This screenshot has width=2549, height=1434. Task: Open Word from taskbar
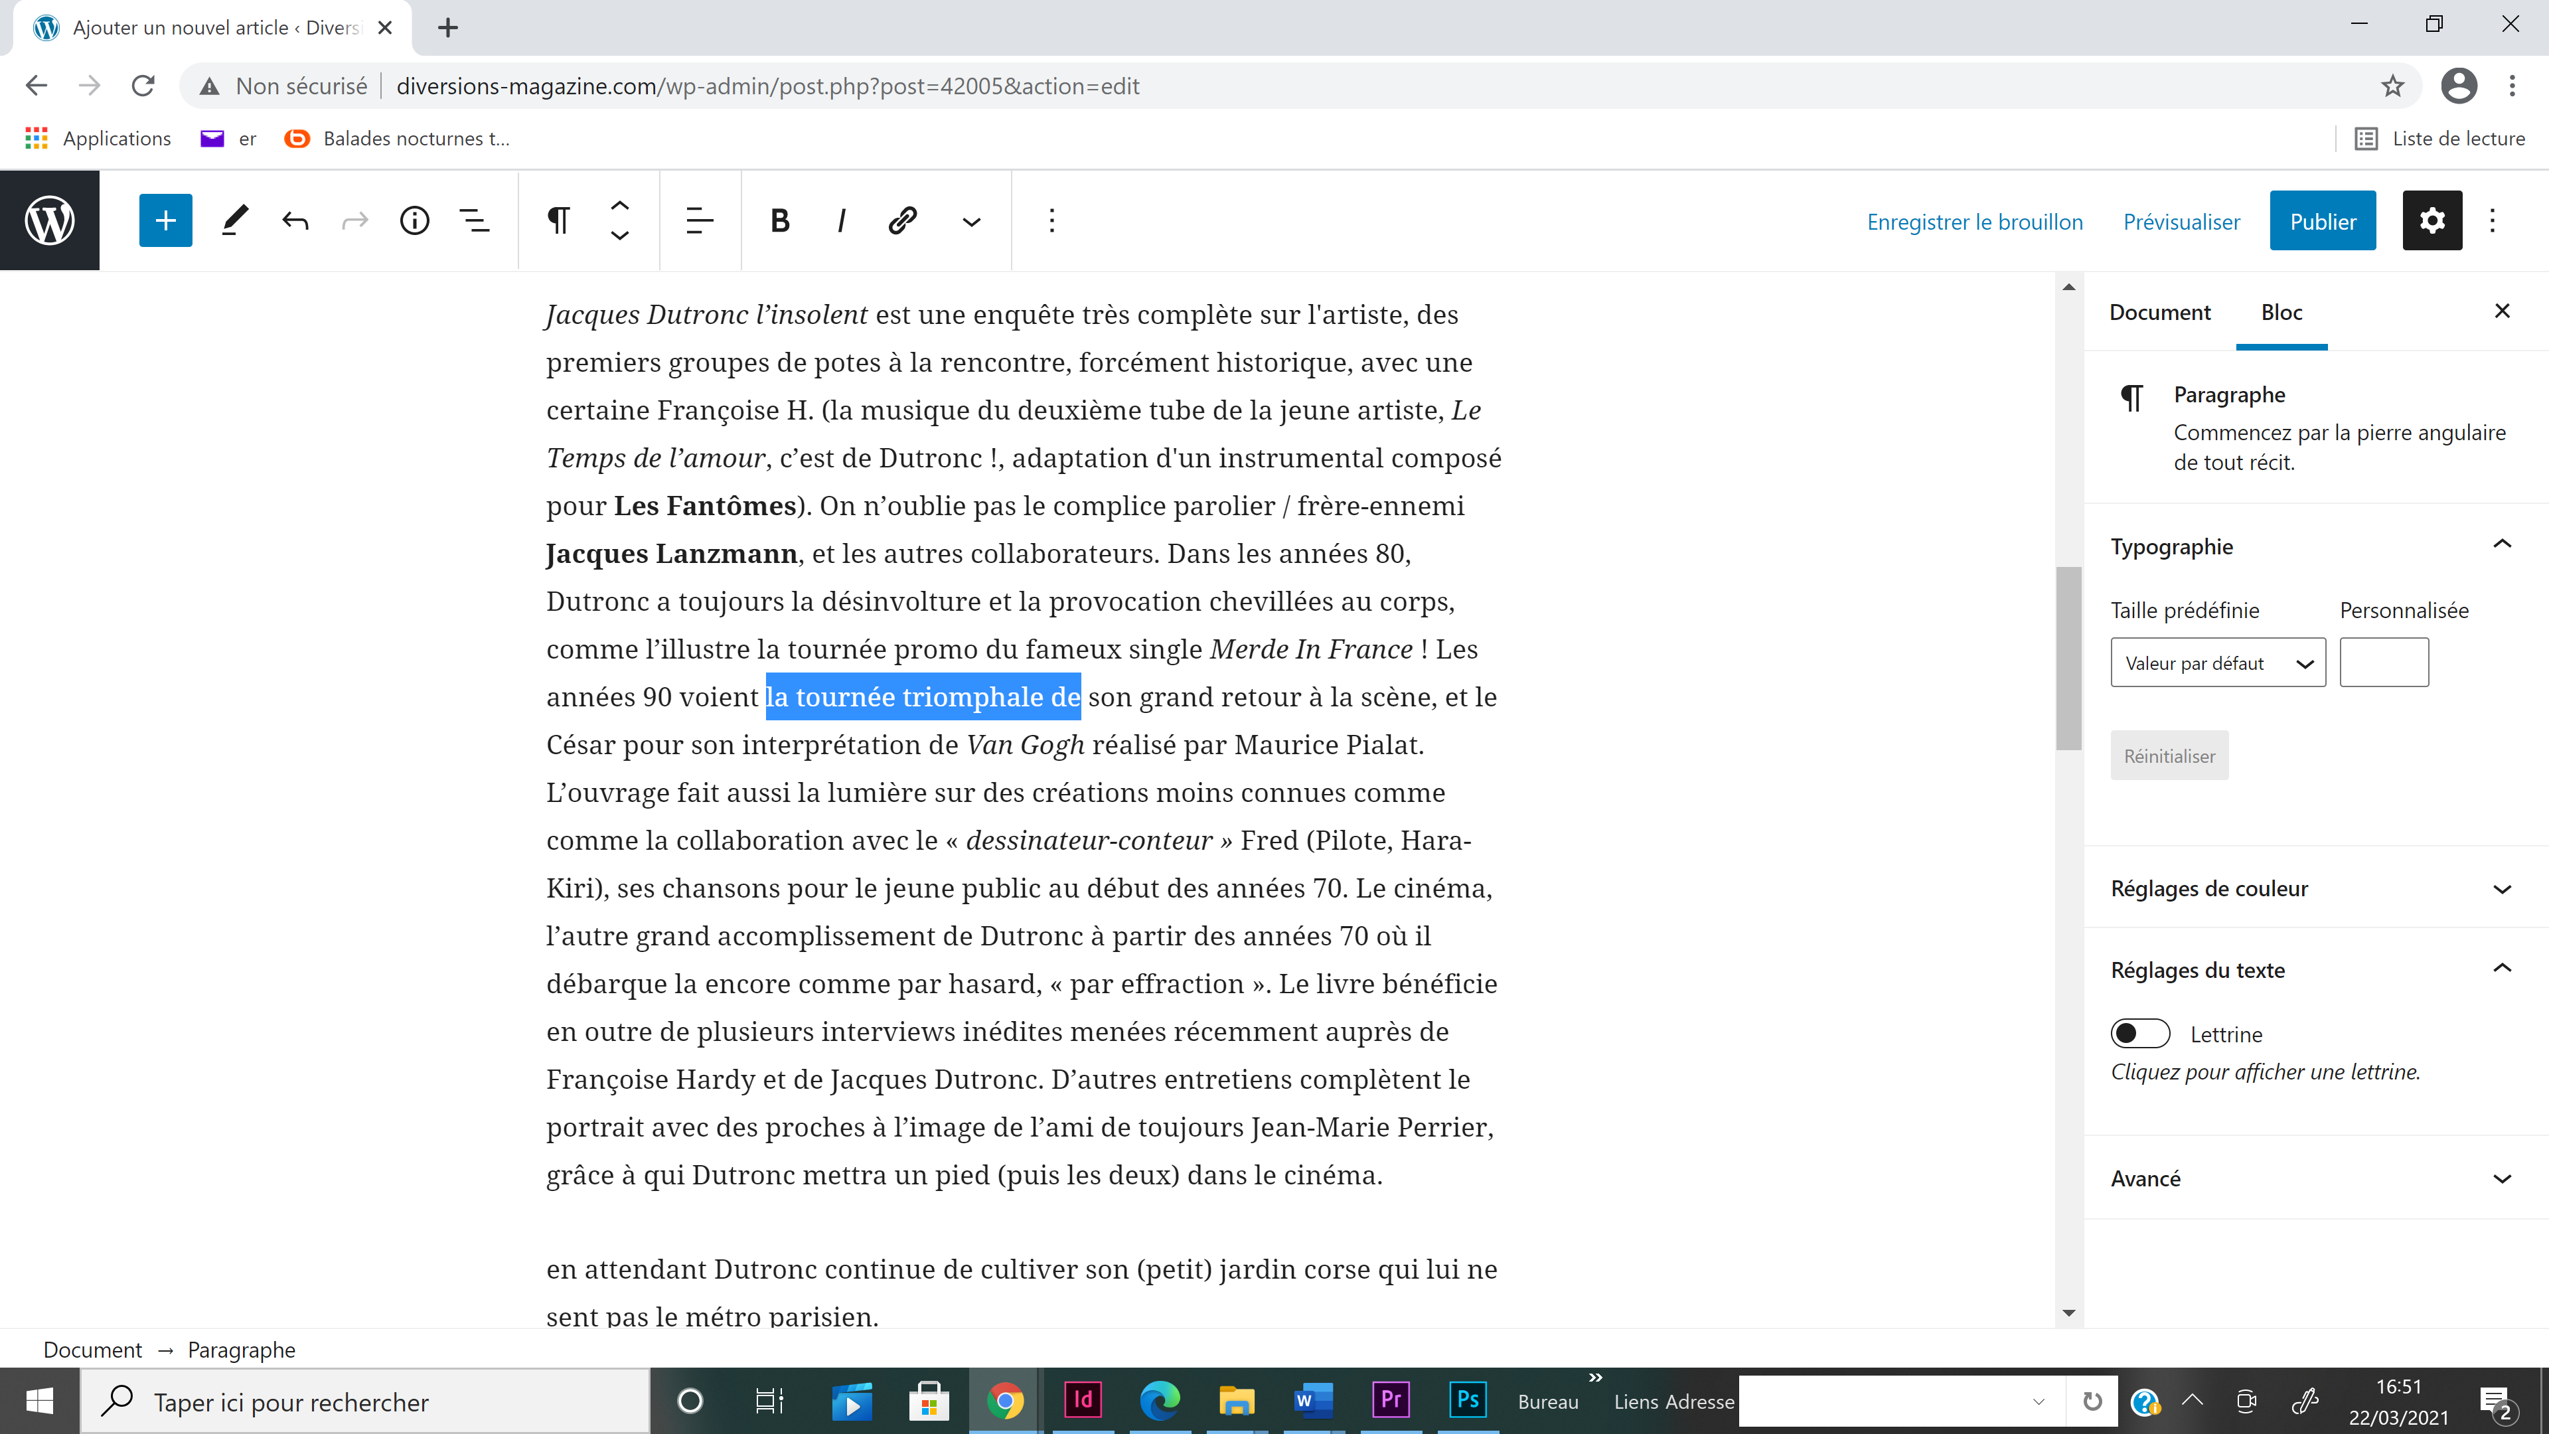1314,1400
